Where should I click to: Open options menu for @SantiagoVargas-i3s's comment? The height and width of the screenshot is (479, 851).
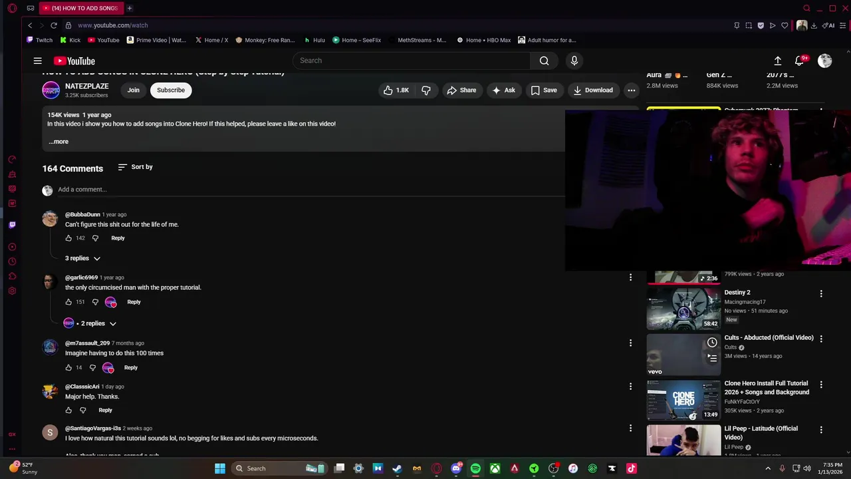click(630, 428)
